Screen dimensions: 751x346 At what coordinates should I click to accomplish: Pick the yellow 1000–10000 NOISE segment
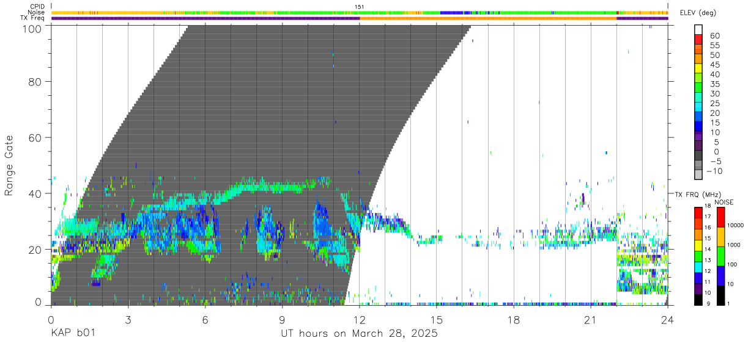pos(720,237)
